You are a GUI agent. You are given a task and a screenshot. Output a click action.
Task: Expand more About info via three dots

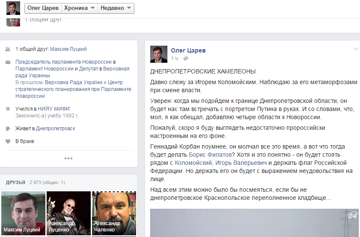(x=68, y=158)
